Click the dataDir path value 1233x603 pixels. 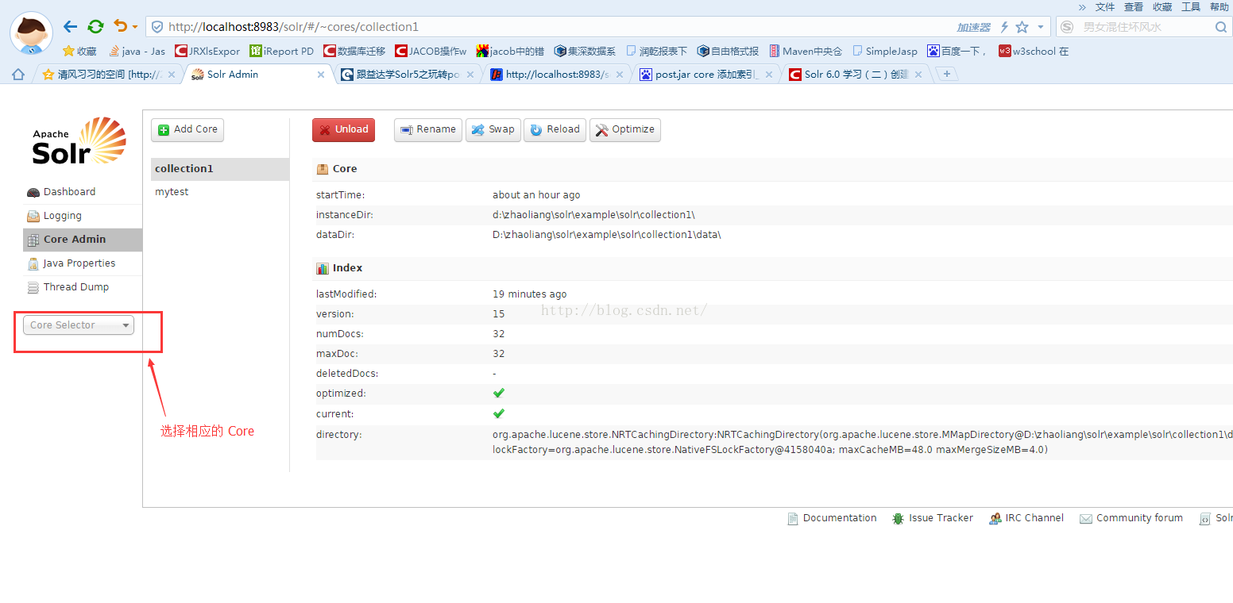coord(607,235)
